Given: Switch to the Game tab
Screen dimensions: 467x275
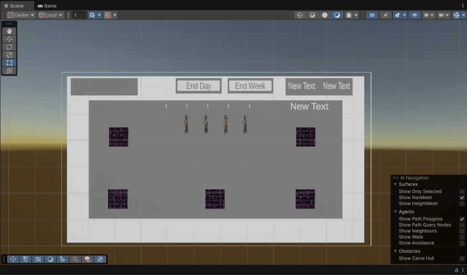Looking at the screenshot, I should click(x=47, y=5).
